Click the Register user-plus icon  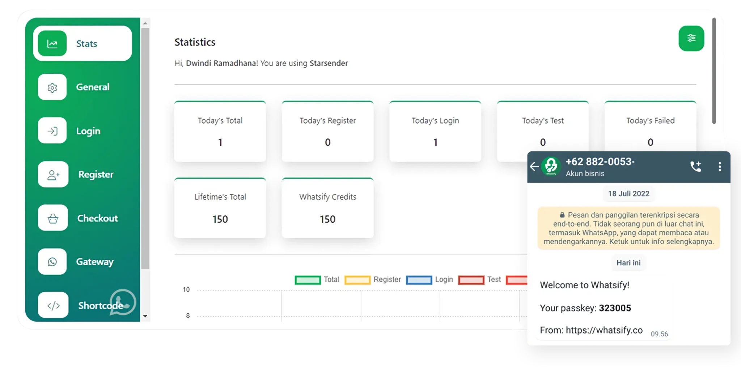coord(53,175)
